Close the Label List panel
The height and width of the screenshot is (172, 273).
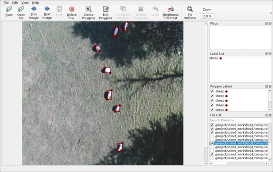click(270, 54)
